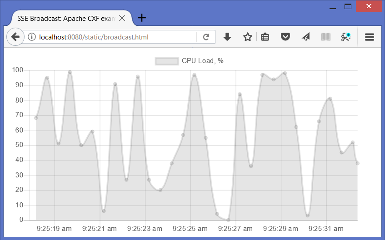Click the 9:25:25 am axis label
Image resolution: width=385 pixels, height=240 pixels.
click(190, 229)
